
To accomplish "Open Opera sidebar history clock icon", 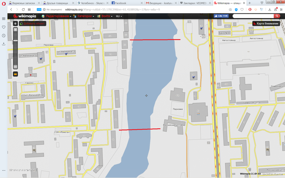I will [4, 36].
